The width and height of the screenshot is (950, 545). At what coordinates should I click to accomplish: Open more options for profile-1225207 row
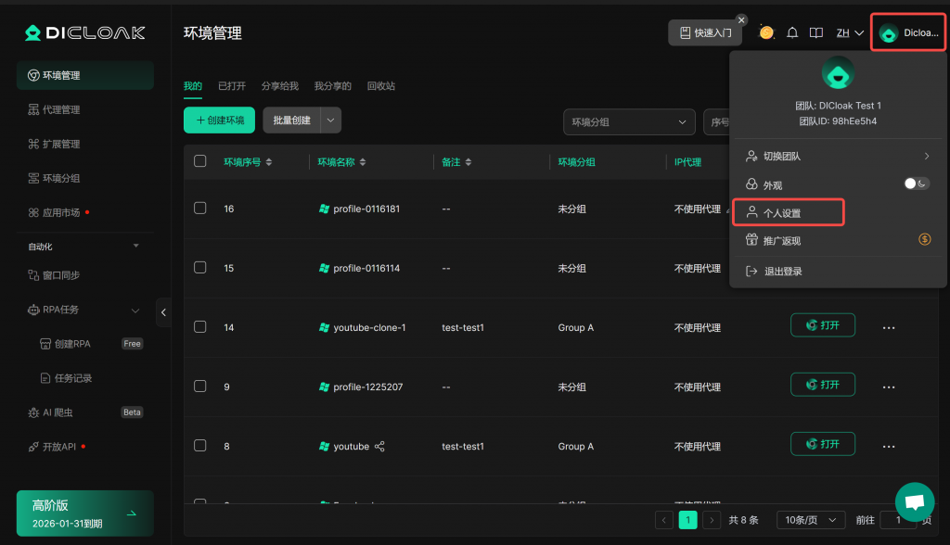click(889, 387)
